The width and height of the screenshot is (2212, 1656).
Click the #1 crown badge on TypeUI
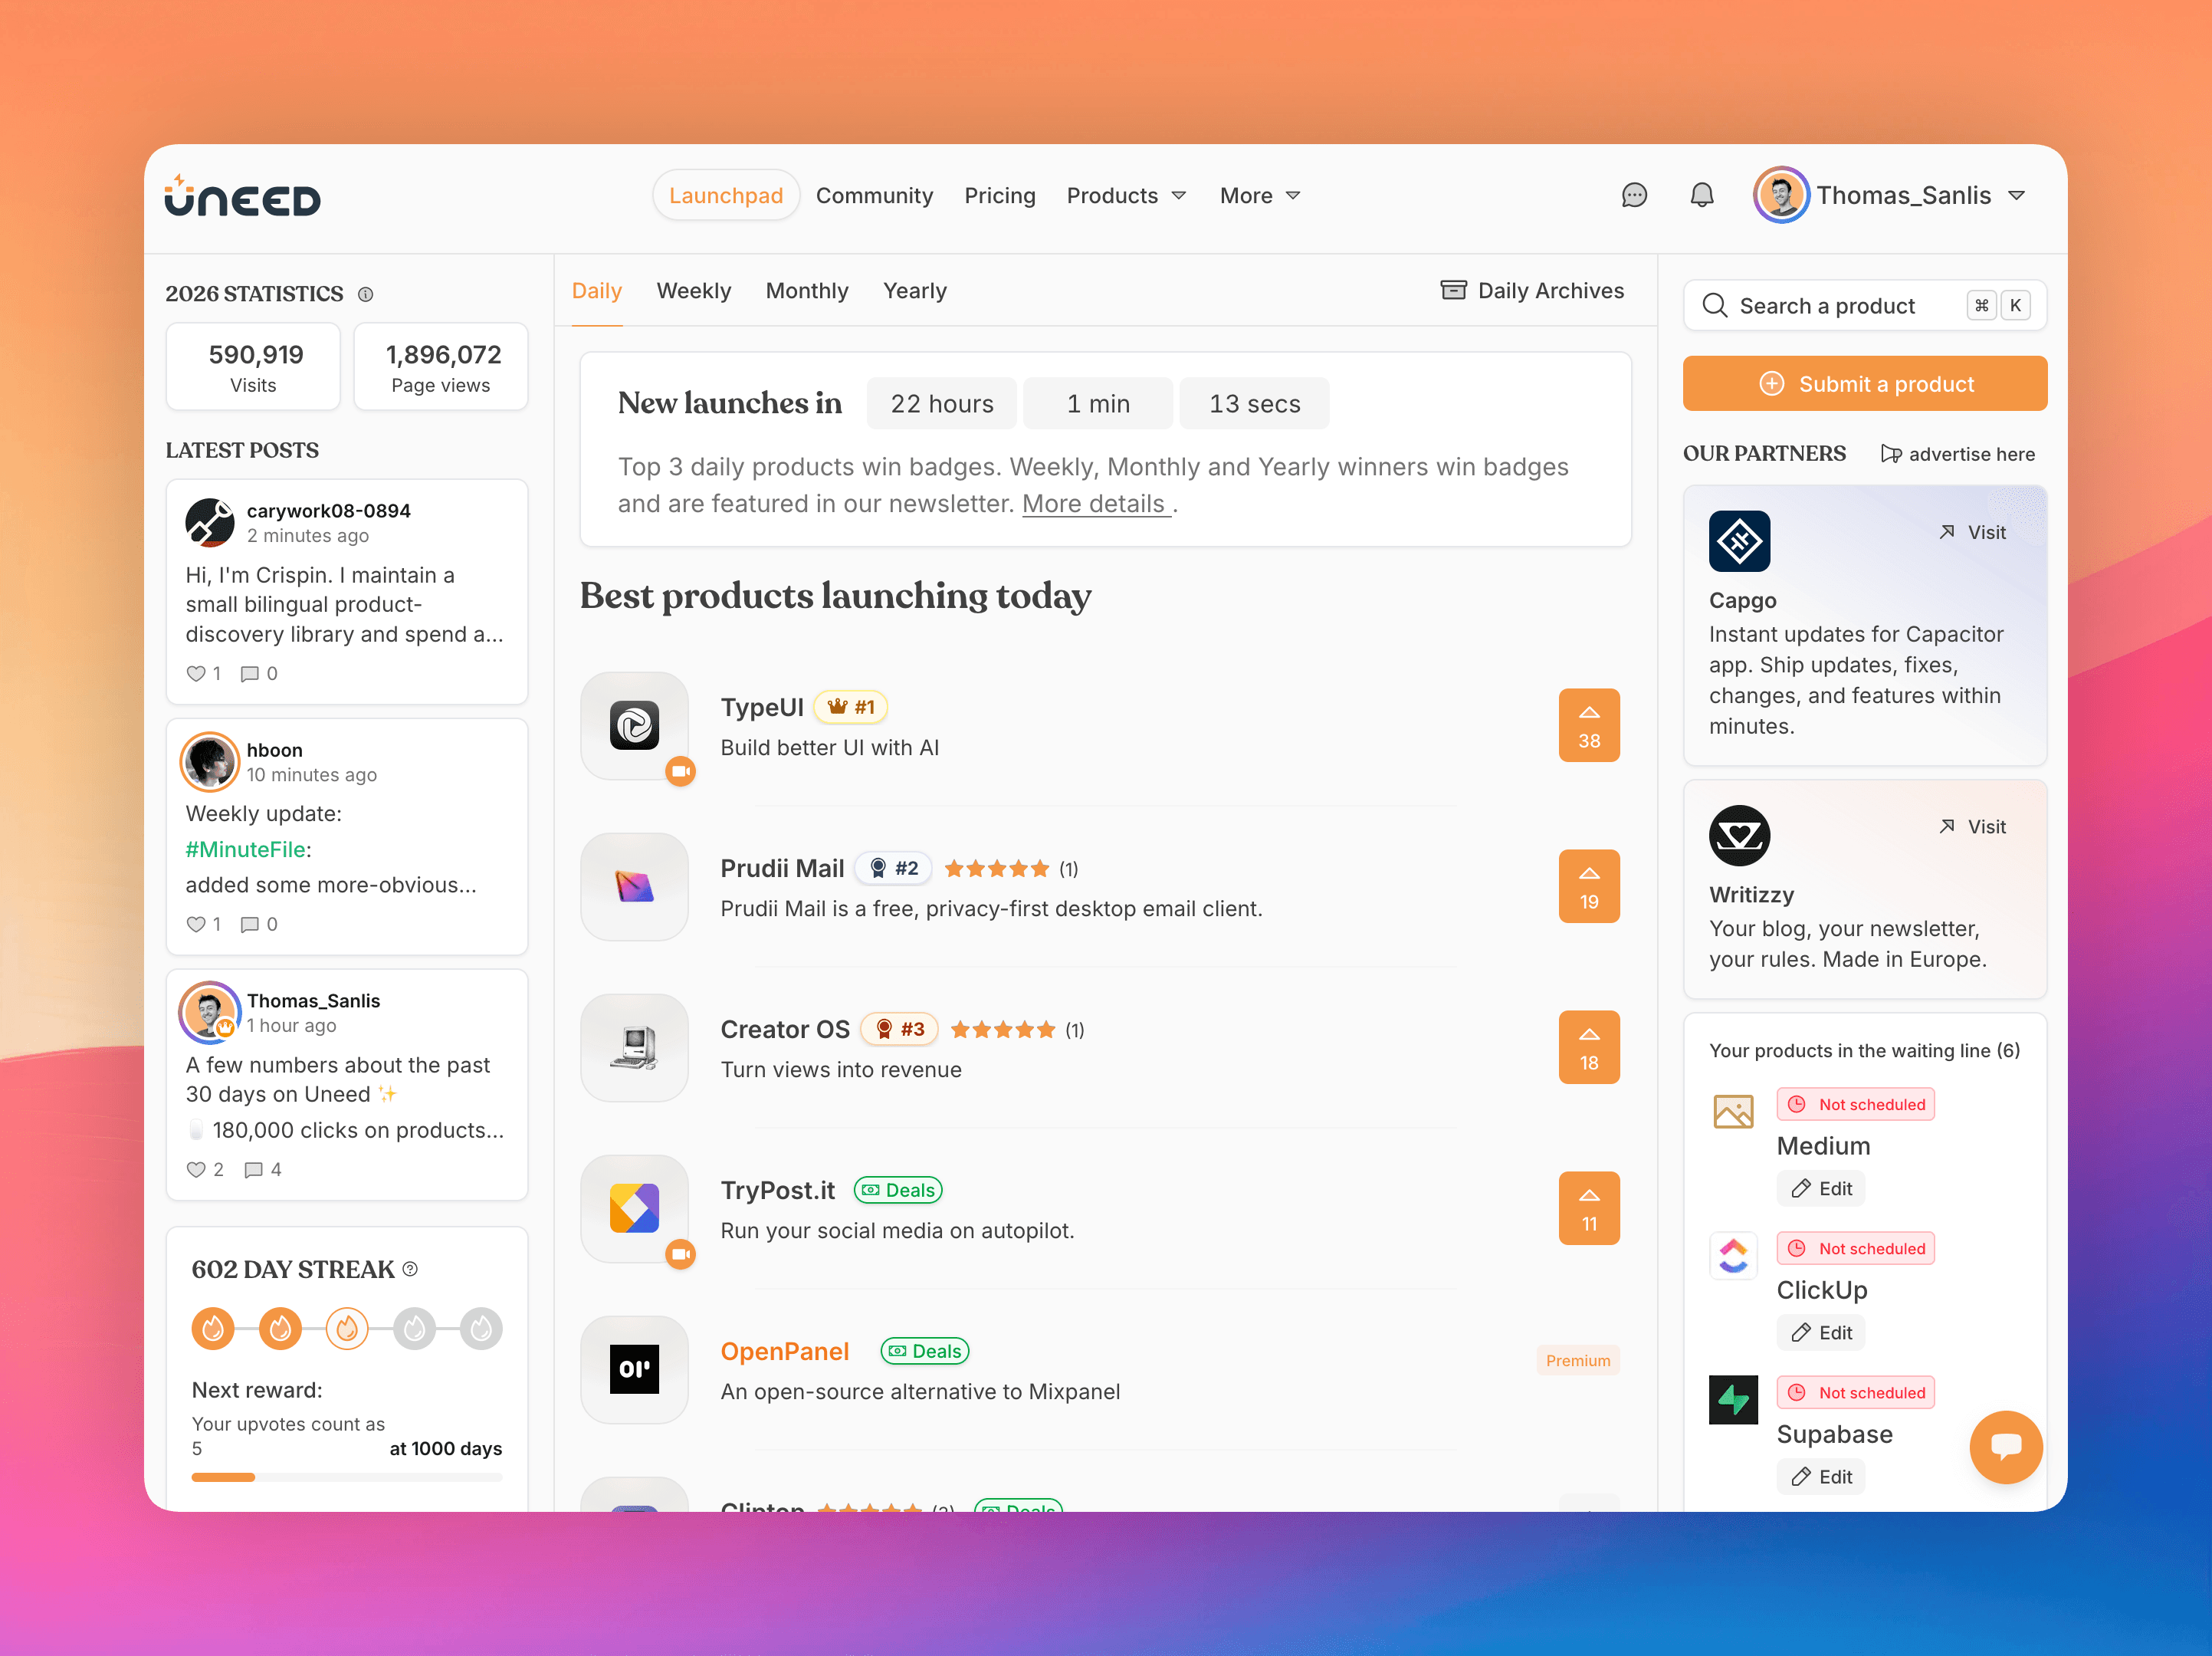pyautogui.click(x=850, y=708)
